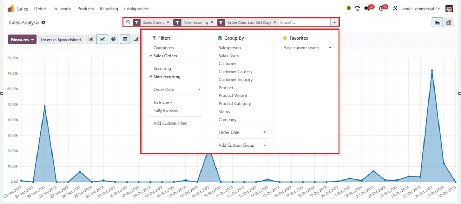
Task: Group by Product
Action: [x=226, y=88]
